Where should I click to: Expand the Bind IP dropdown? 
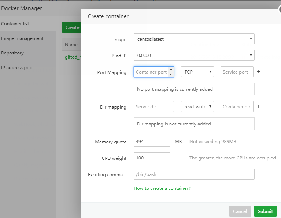(x=194, y=56)
